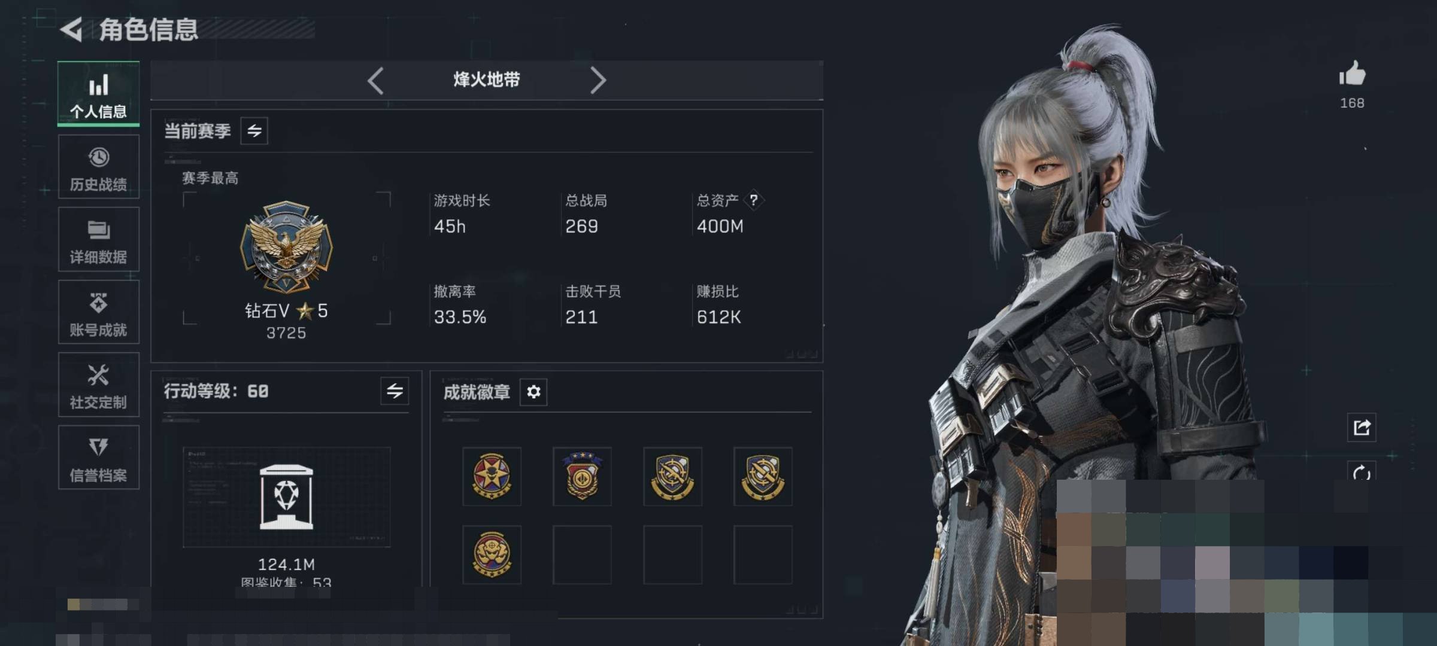
Task: Click the share icon on the right edge
Action: (1362, 427)
